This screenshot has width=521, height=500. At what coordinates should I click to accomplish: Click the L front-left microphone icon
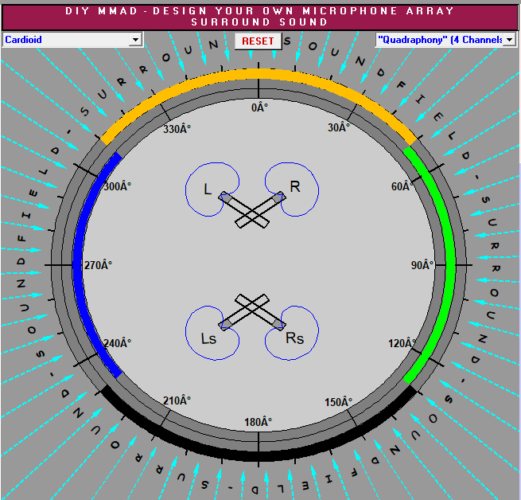225,196
